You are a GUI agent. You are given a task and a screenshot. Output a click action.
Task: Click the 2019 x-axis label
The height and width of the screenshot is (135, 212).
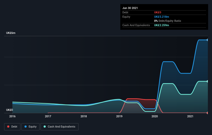(x=119, y=116)
